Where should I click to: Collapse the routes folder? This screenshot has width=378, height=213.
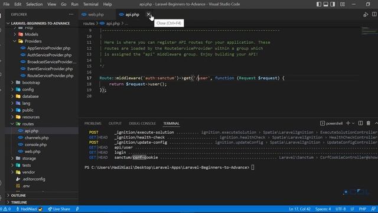click(x=28, y=124)
